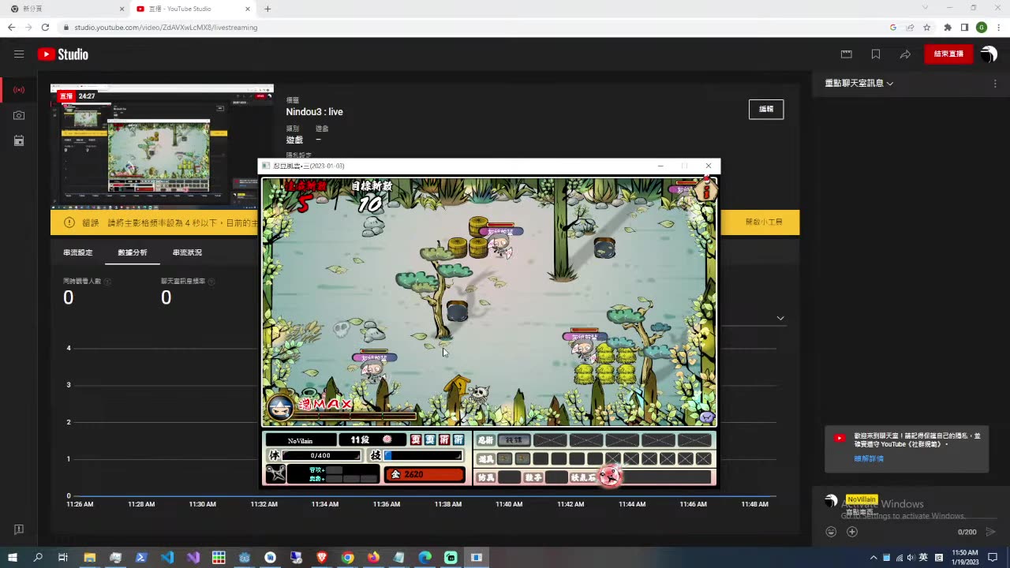Click the gold 2620 money display
This screenshot has width=1010, height=568.
[424, 474]
